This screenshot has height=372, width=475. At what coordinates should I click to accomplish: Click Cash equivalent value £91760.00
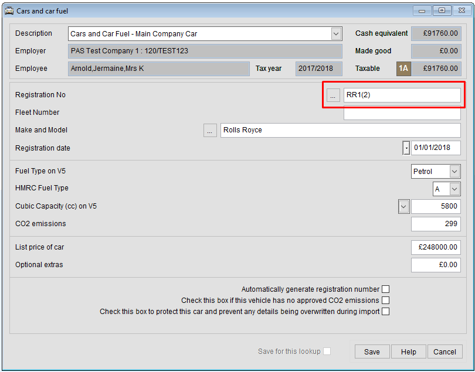[x=436, y=33]
